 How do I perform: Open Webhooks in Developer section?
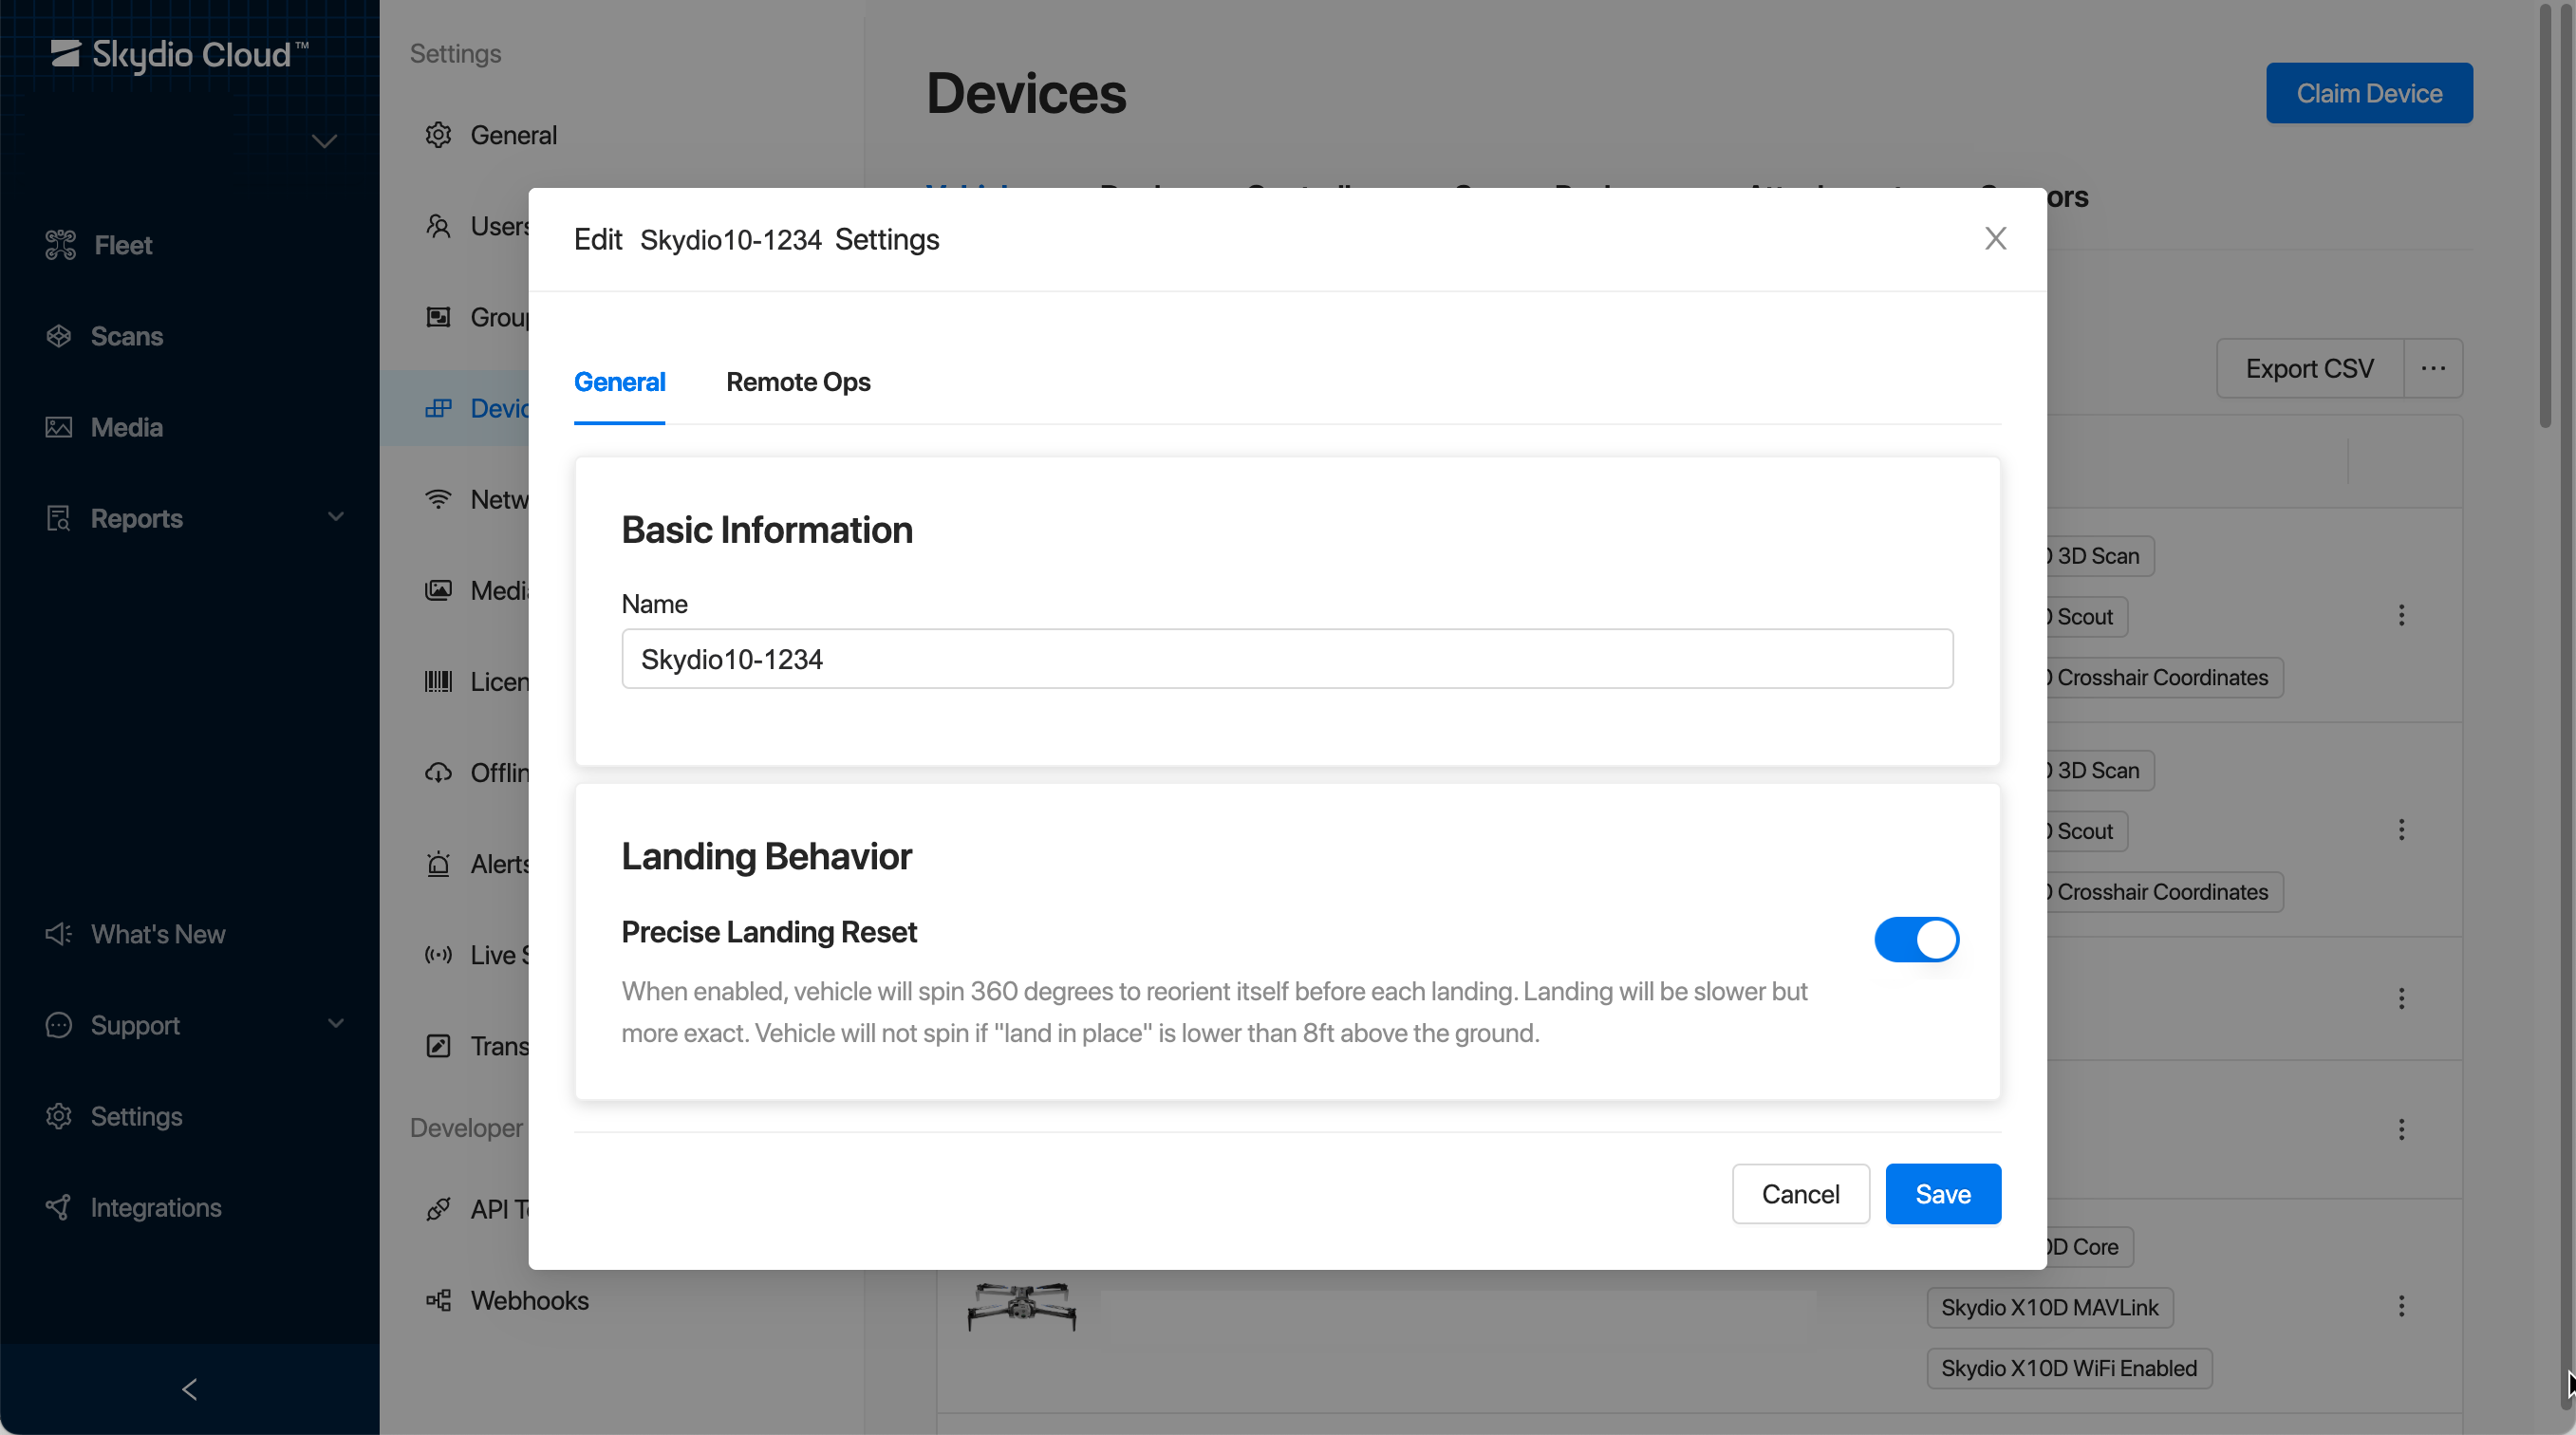pyautogui.click(x=529, y=1300)
